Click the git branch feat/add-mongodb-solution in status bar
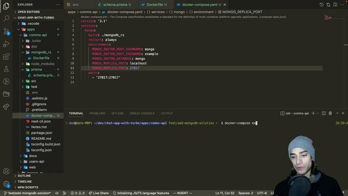Viewport: 348px width, 196px height. coord(27,193)
